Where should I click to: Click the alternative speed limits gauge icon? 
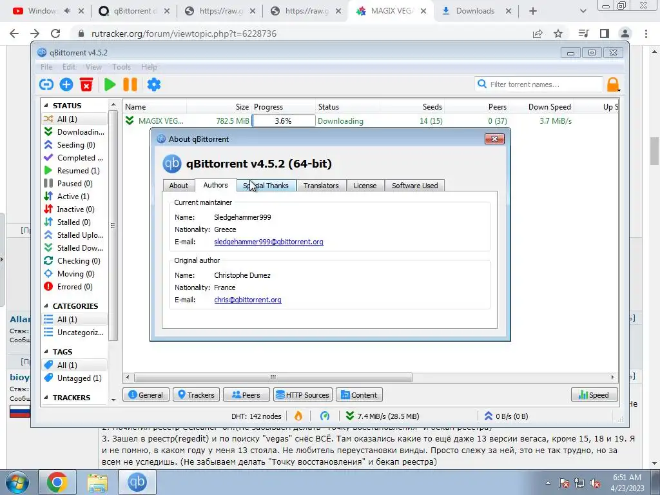[325, 416]
